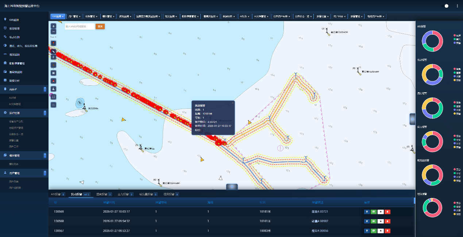Collapse the right charts panel with the side handle
Image resolution: width=463 pixels, height=237 pixels.
pos(412,119)
